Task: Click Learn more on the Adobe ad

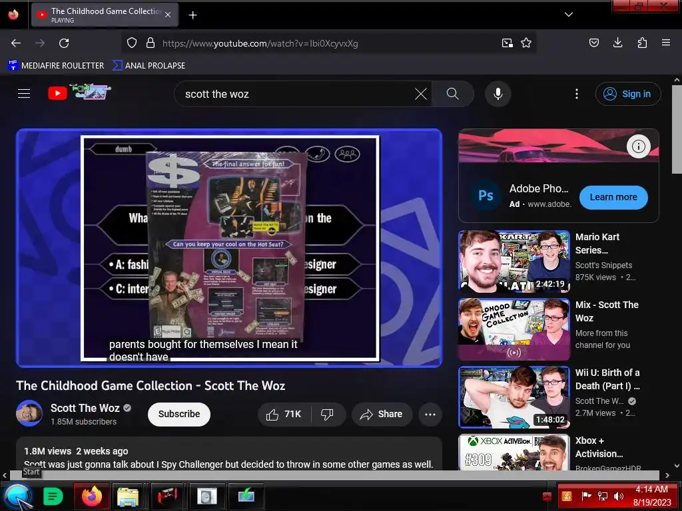Action: 613,197
